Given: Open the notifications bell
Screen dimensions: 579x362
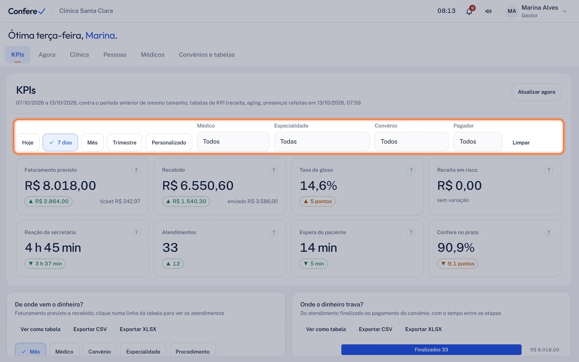Looking at the screenshot, I should tap(469, 11).
